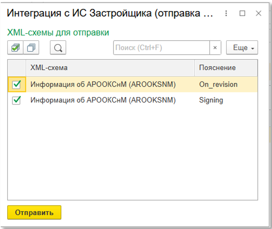
Task: Open the three-dot menu in the title bar
Action: coord(226,13)
